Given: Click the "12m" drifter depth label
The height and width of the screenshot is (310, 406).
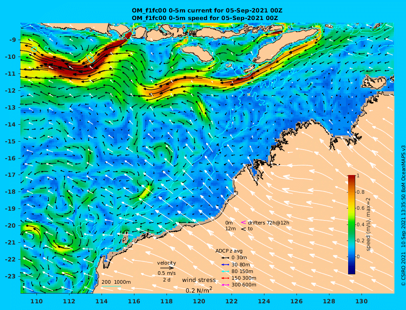Looking at the screenshot, I should (231, 228).
